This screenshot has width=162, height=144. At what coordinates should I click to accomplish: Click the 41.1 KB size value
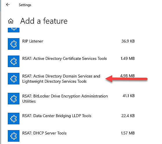129,96
